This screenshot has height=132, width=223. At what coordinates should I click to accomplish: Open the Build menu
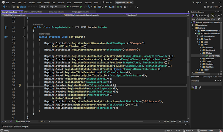click(39, 2)
